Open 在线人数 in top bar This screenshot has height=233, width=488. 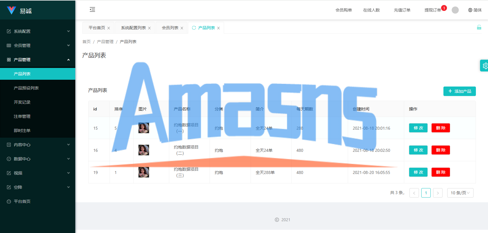coord(371,10)
